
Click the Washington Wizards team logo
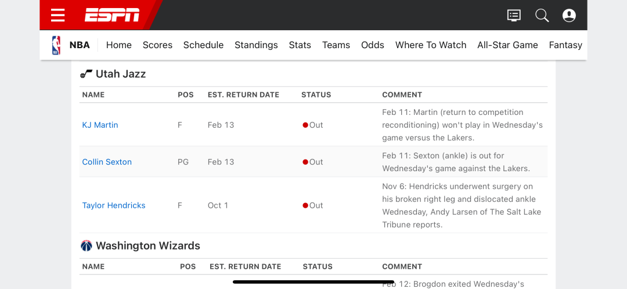click(87, 245)
